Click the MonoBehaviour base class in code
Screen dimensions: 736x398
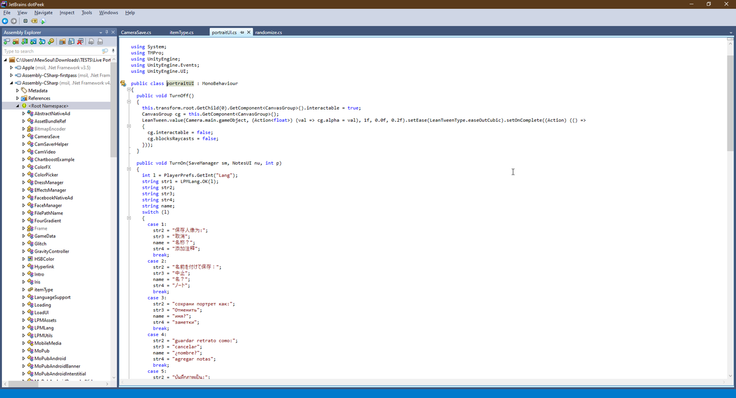pyautogui.click(x=221, y=83)
